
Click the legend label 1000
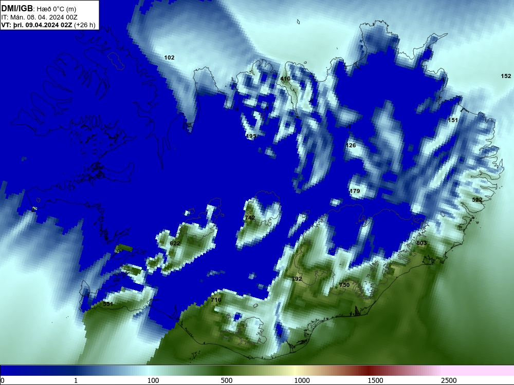pos(302,380)
